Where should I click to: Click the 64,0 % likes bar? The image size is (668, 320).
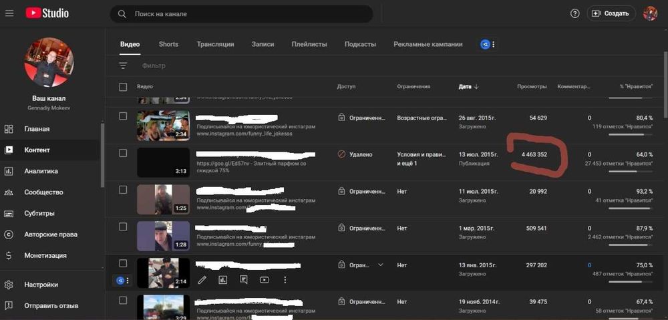pos(631,171)
